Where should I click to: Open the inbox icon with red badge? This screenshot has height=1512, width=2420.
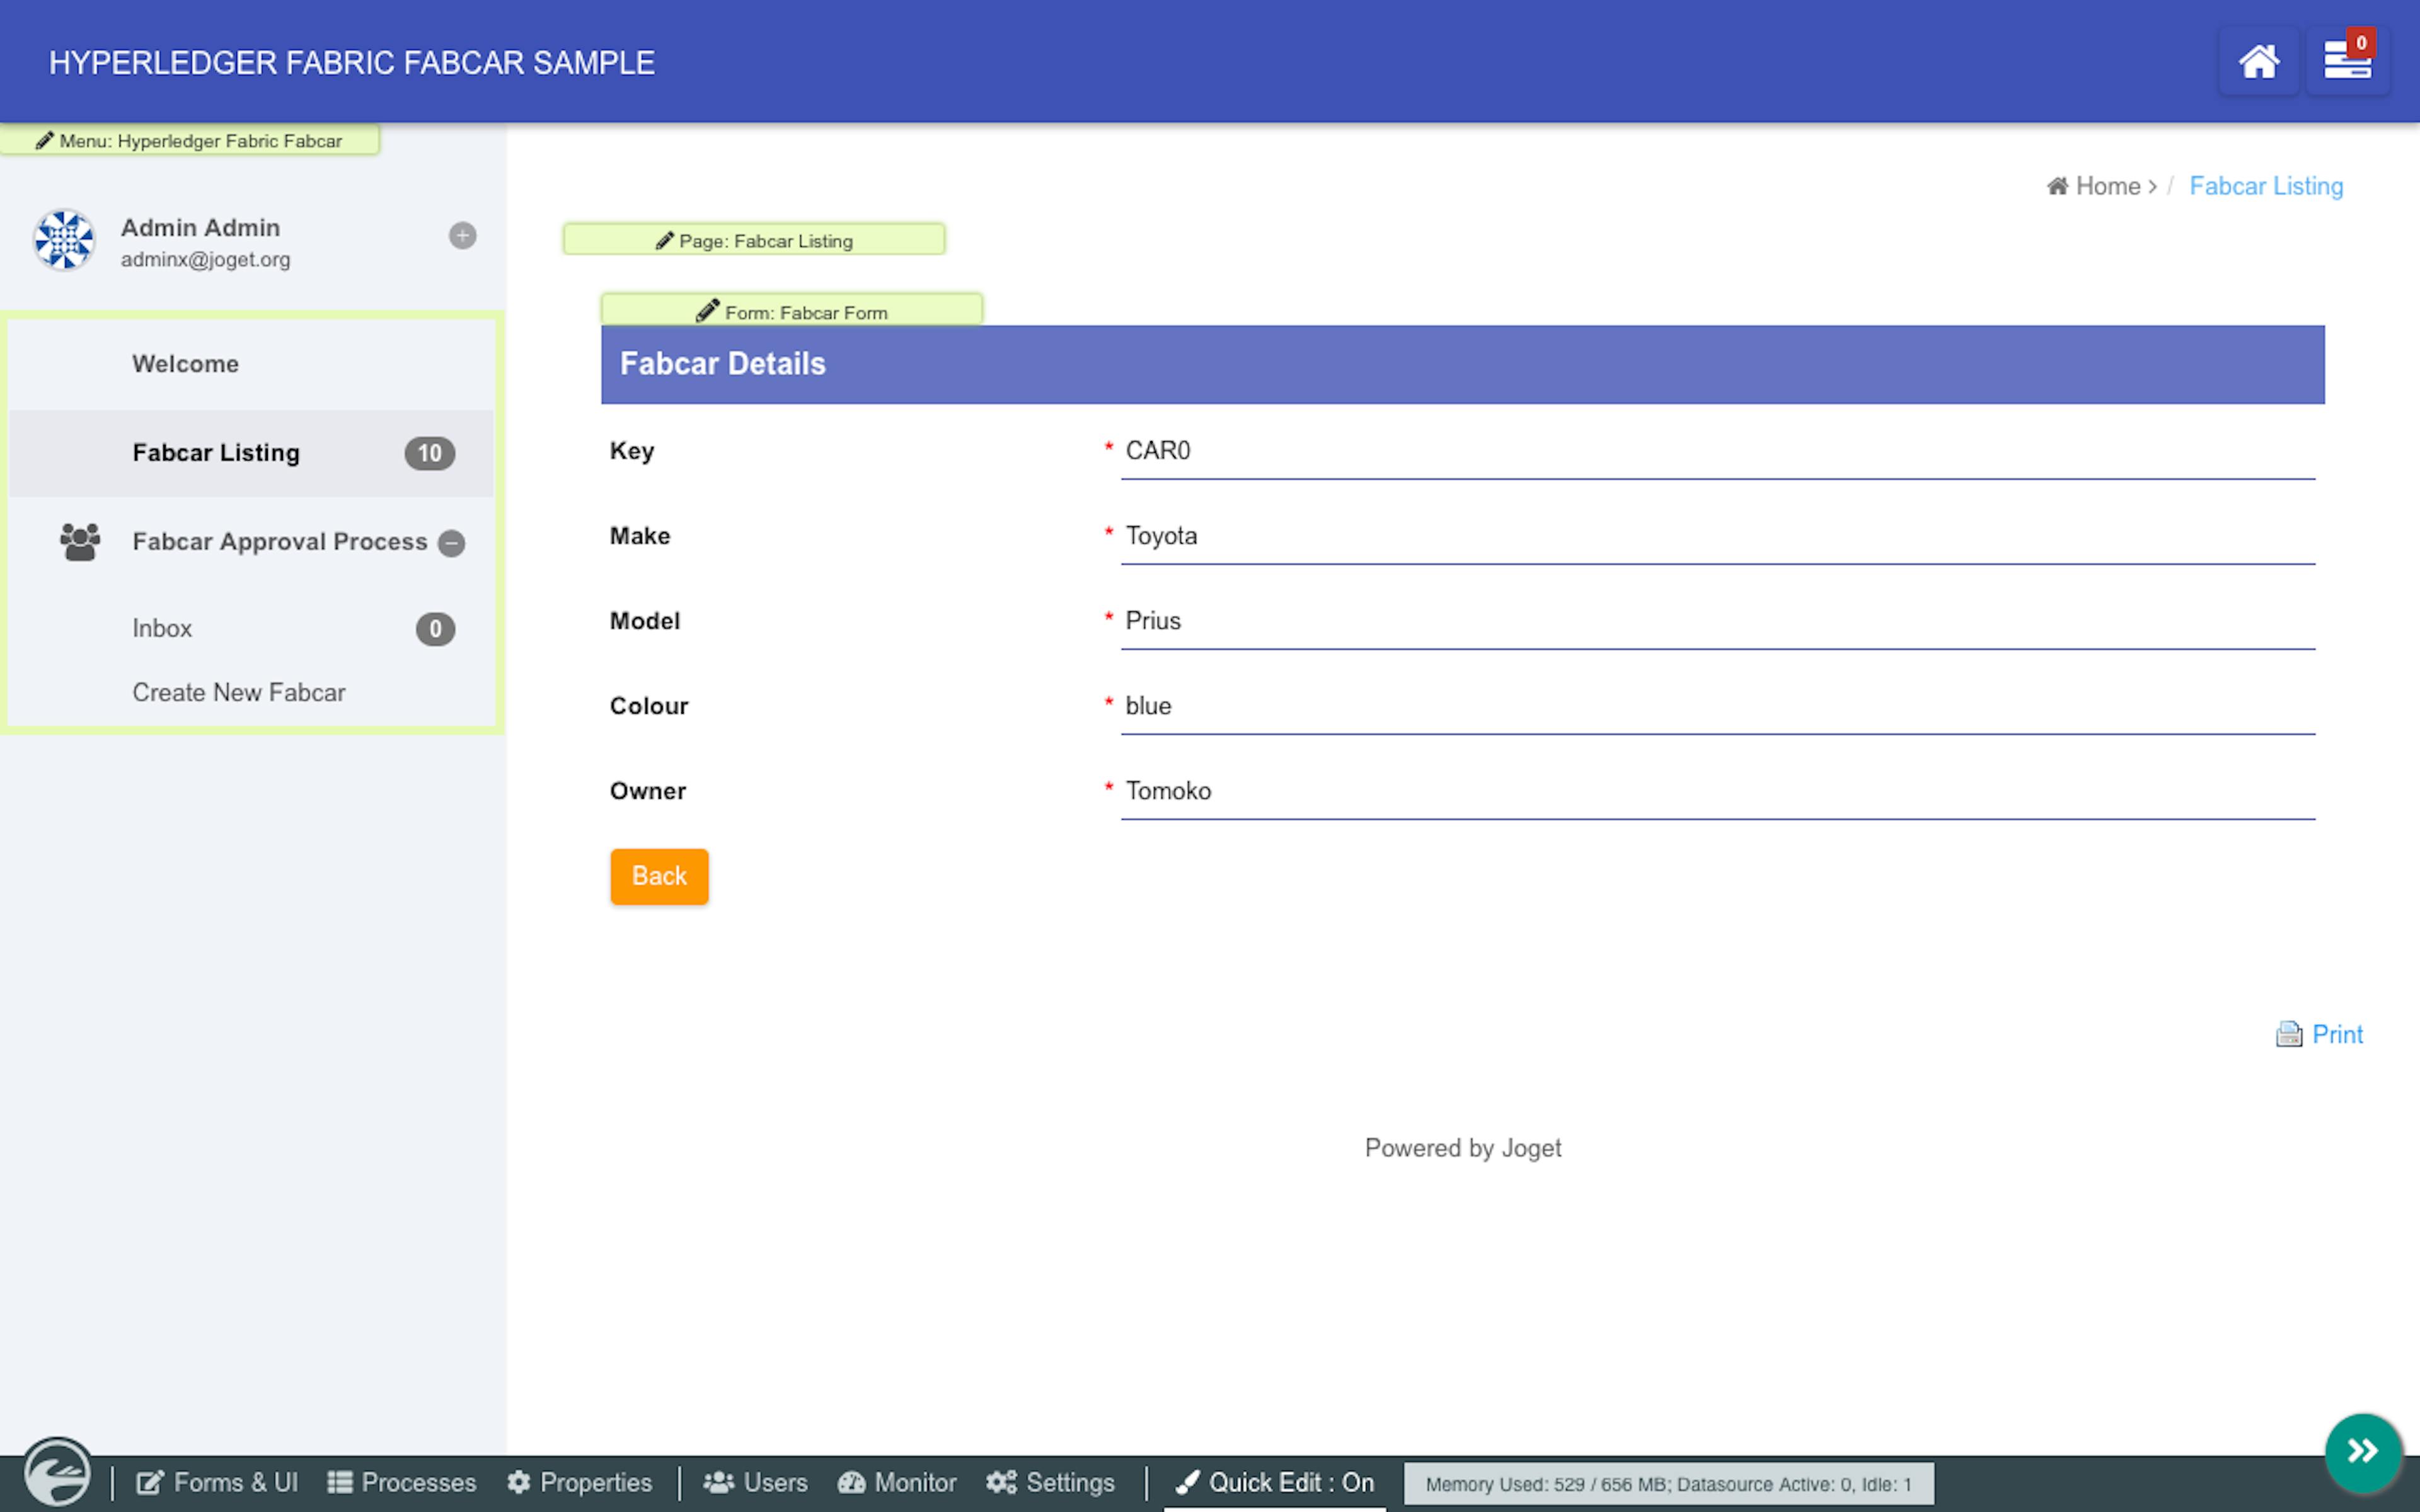click(x=2346, y=62)
